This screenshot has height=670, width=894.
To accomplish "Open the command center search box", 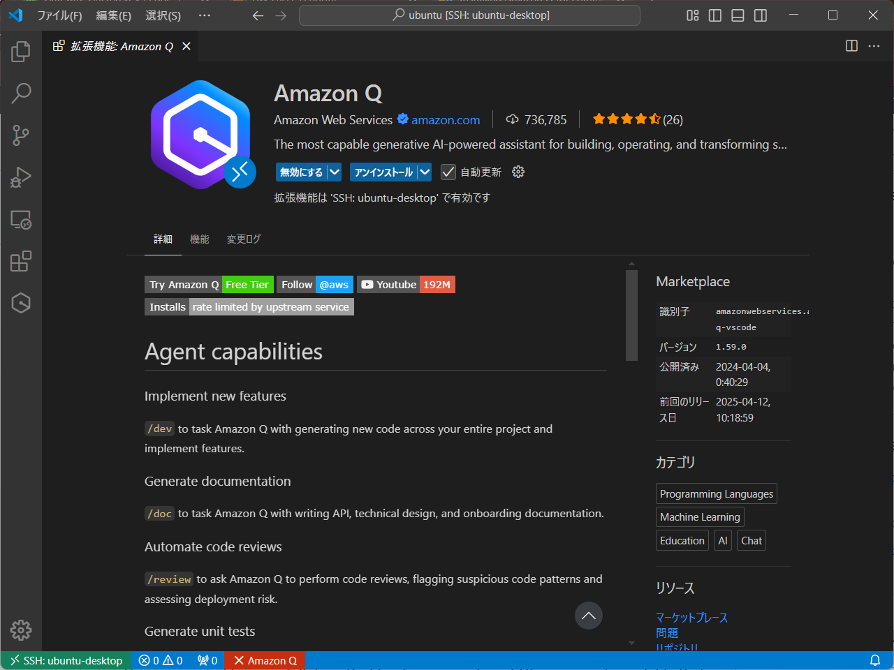I will (x=469, y=15).
